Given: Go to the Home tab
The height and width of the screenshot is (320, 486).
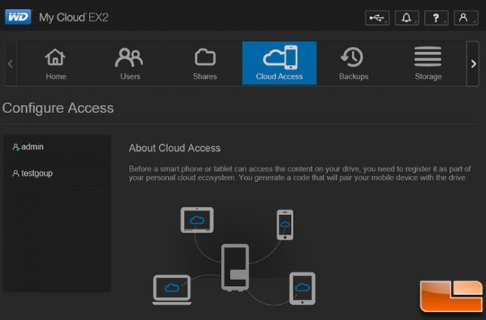Looking at the screenshot, I should tap(56, 63).
